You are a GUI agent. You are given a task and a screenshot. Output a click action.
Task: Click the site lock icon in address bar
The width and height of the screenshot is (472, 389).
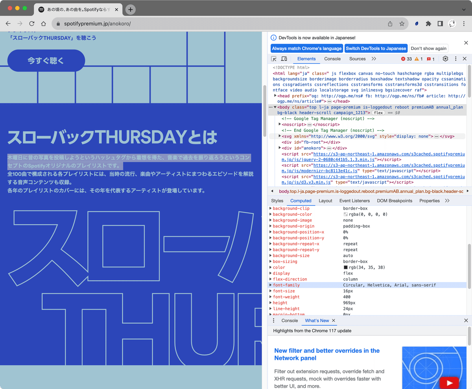[x=59, y=24]
